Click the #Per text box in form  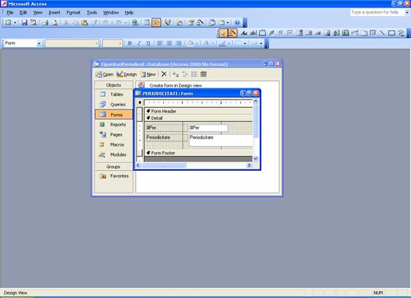point(208,127)
